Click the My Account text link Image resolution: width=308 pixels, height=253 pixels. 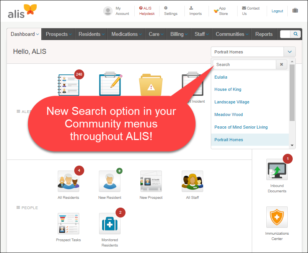click(x=122, y=11)
